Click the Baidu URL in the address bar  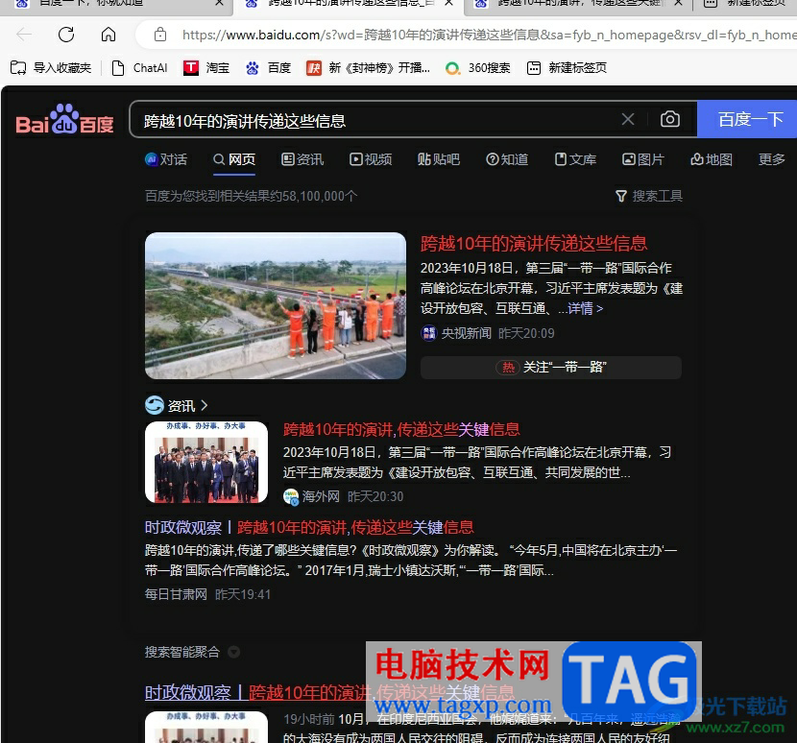point(489,35)
